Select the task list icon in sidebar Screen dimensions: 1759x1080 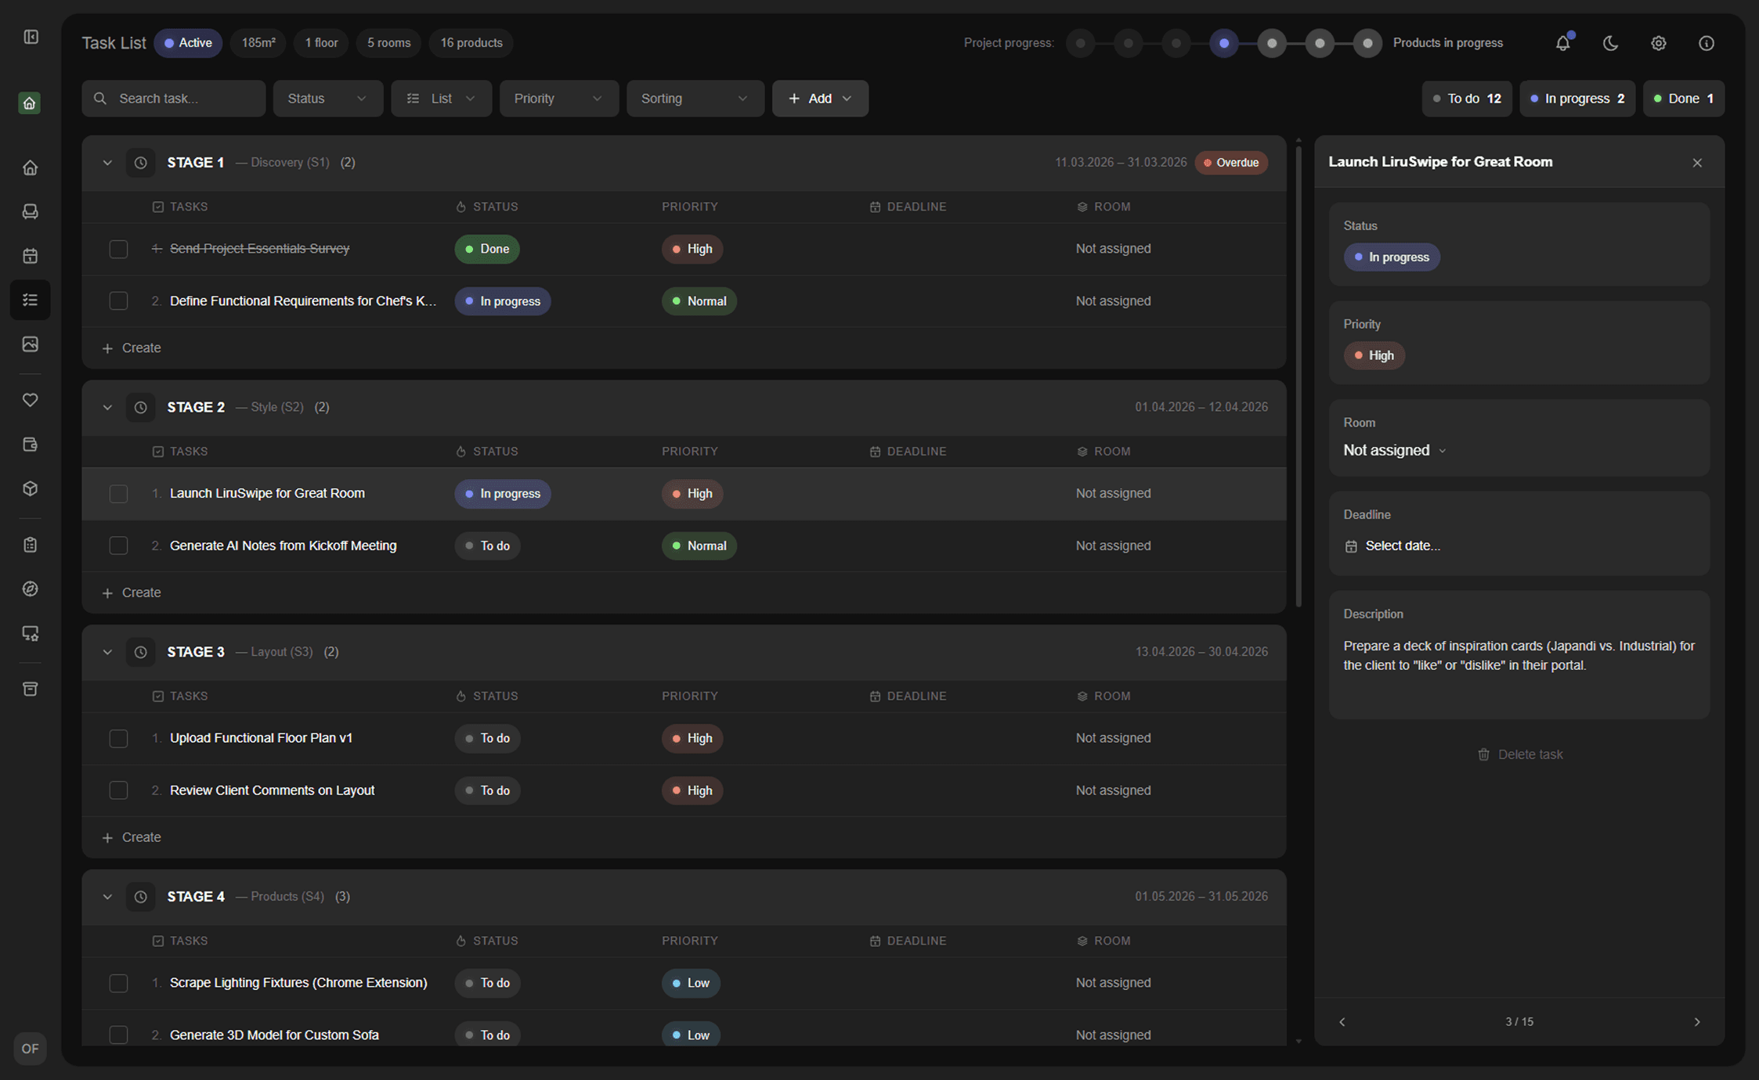(x=30, y=300)
